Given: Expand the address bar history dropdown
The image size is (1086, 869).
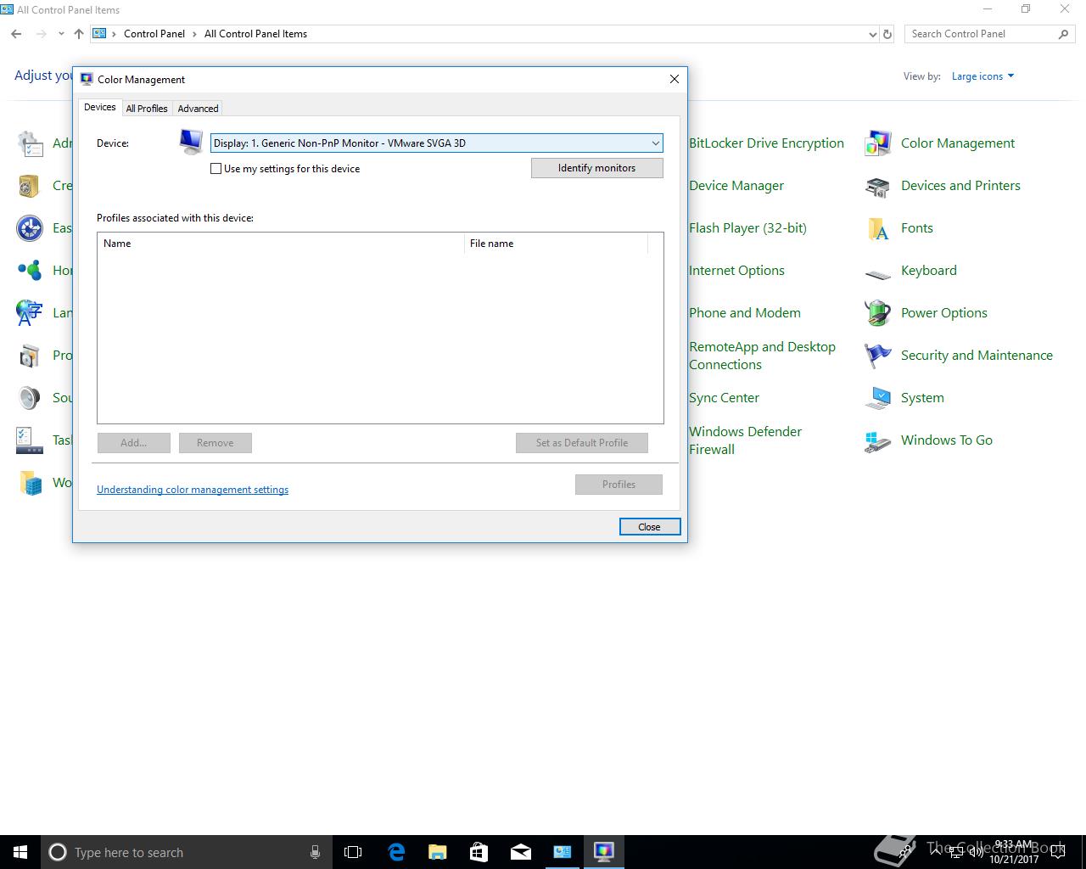Looking at the screenshot, I should click(x=872, y=34).
